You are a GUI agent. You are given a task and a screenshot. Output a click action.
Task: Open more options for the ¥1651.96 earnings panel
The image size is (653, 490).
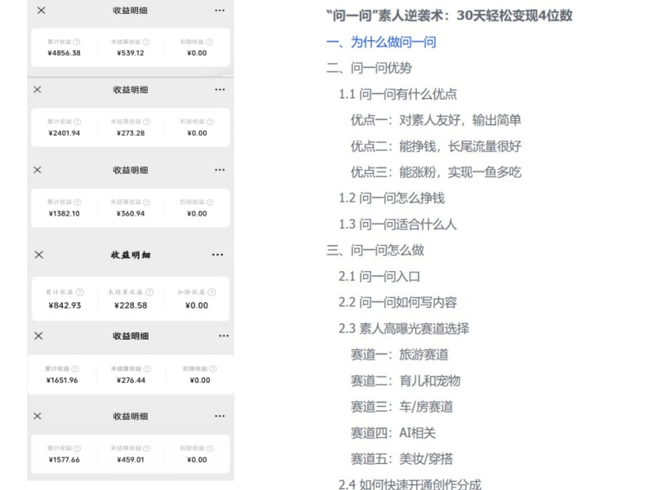224,336
